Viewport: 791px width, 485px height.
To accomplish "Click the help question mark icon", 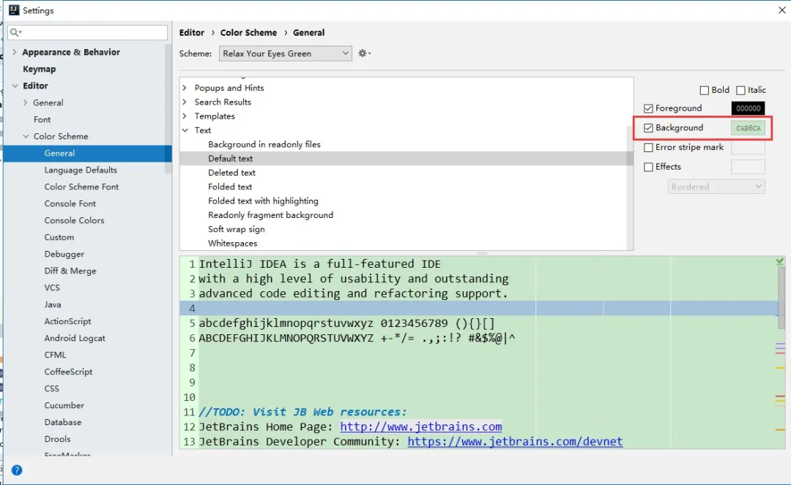I will [x=17, y=470].
